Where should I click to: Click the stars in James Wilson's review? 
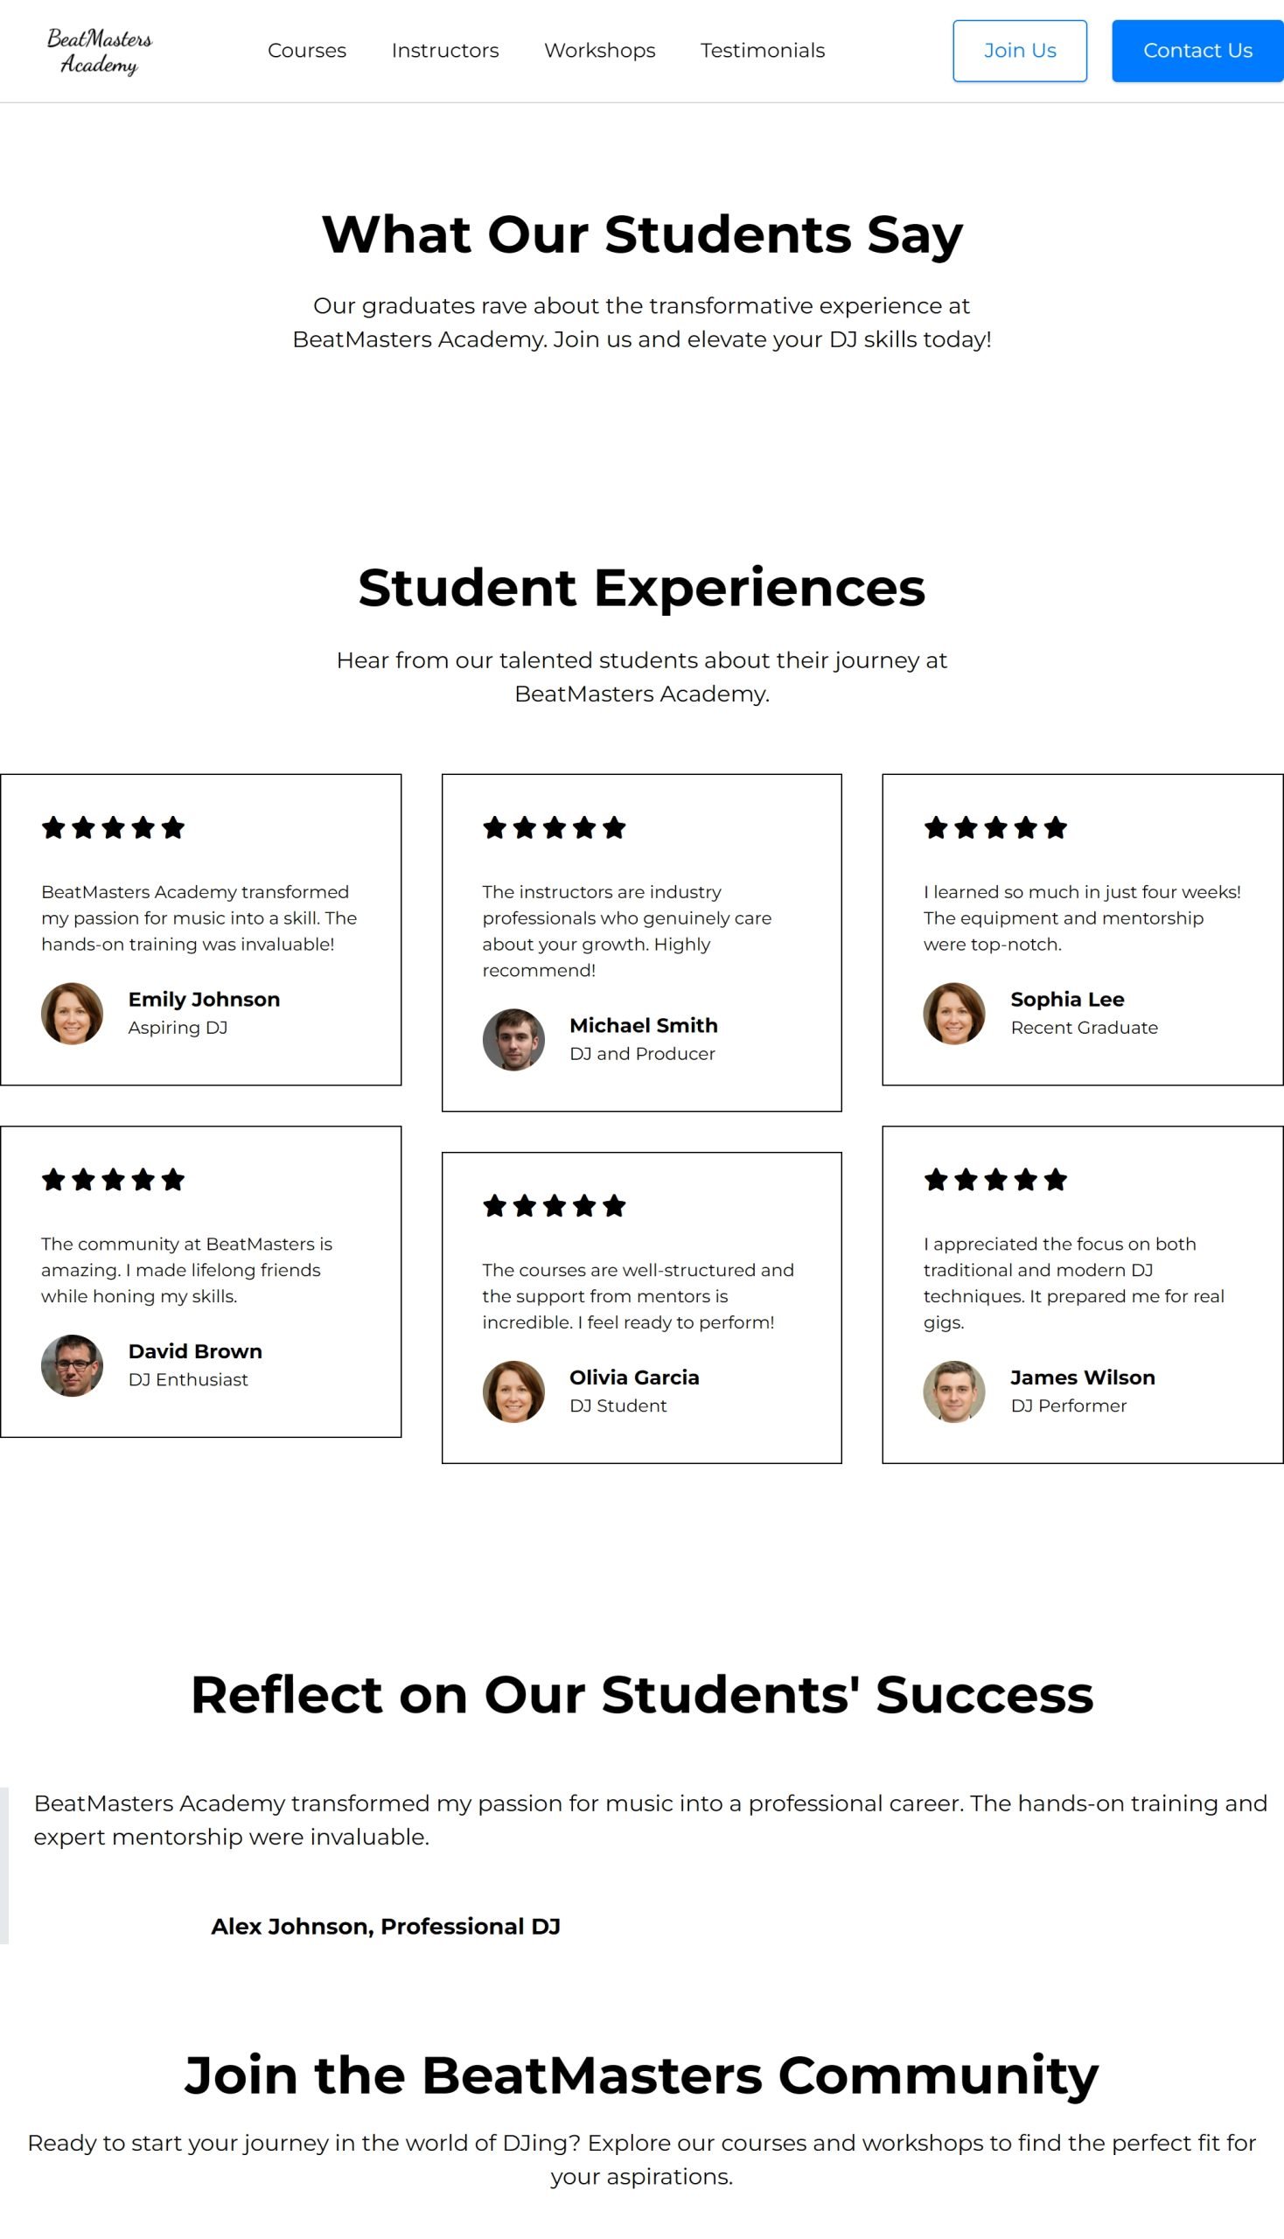pyautogui.click(x=995, y=1179)
